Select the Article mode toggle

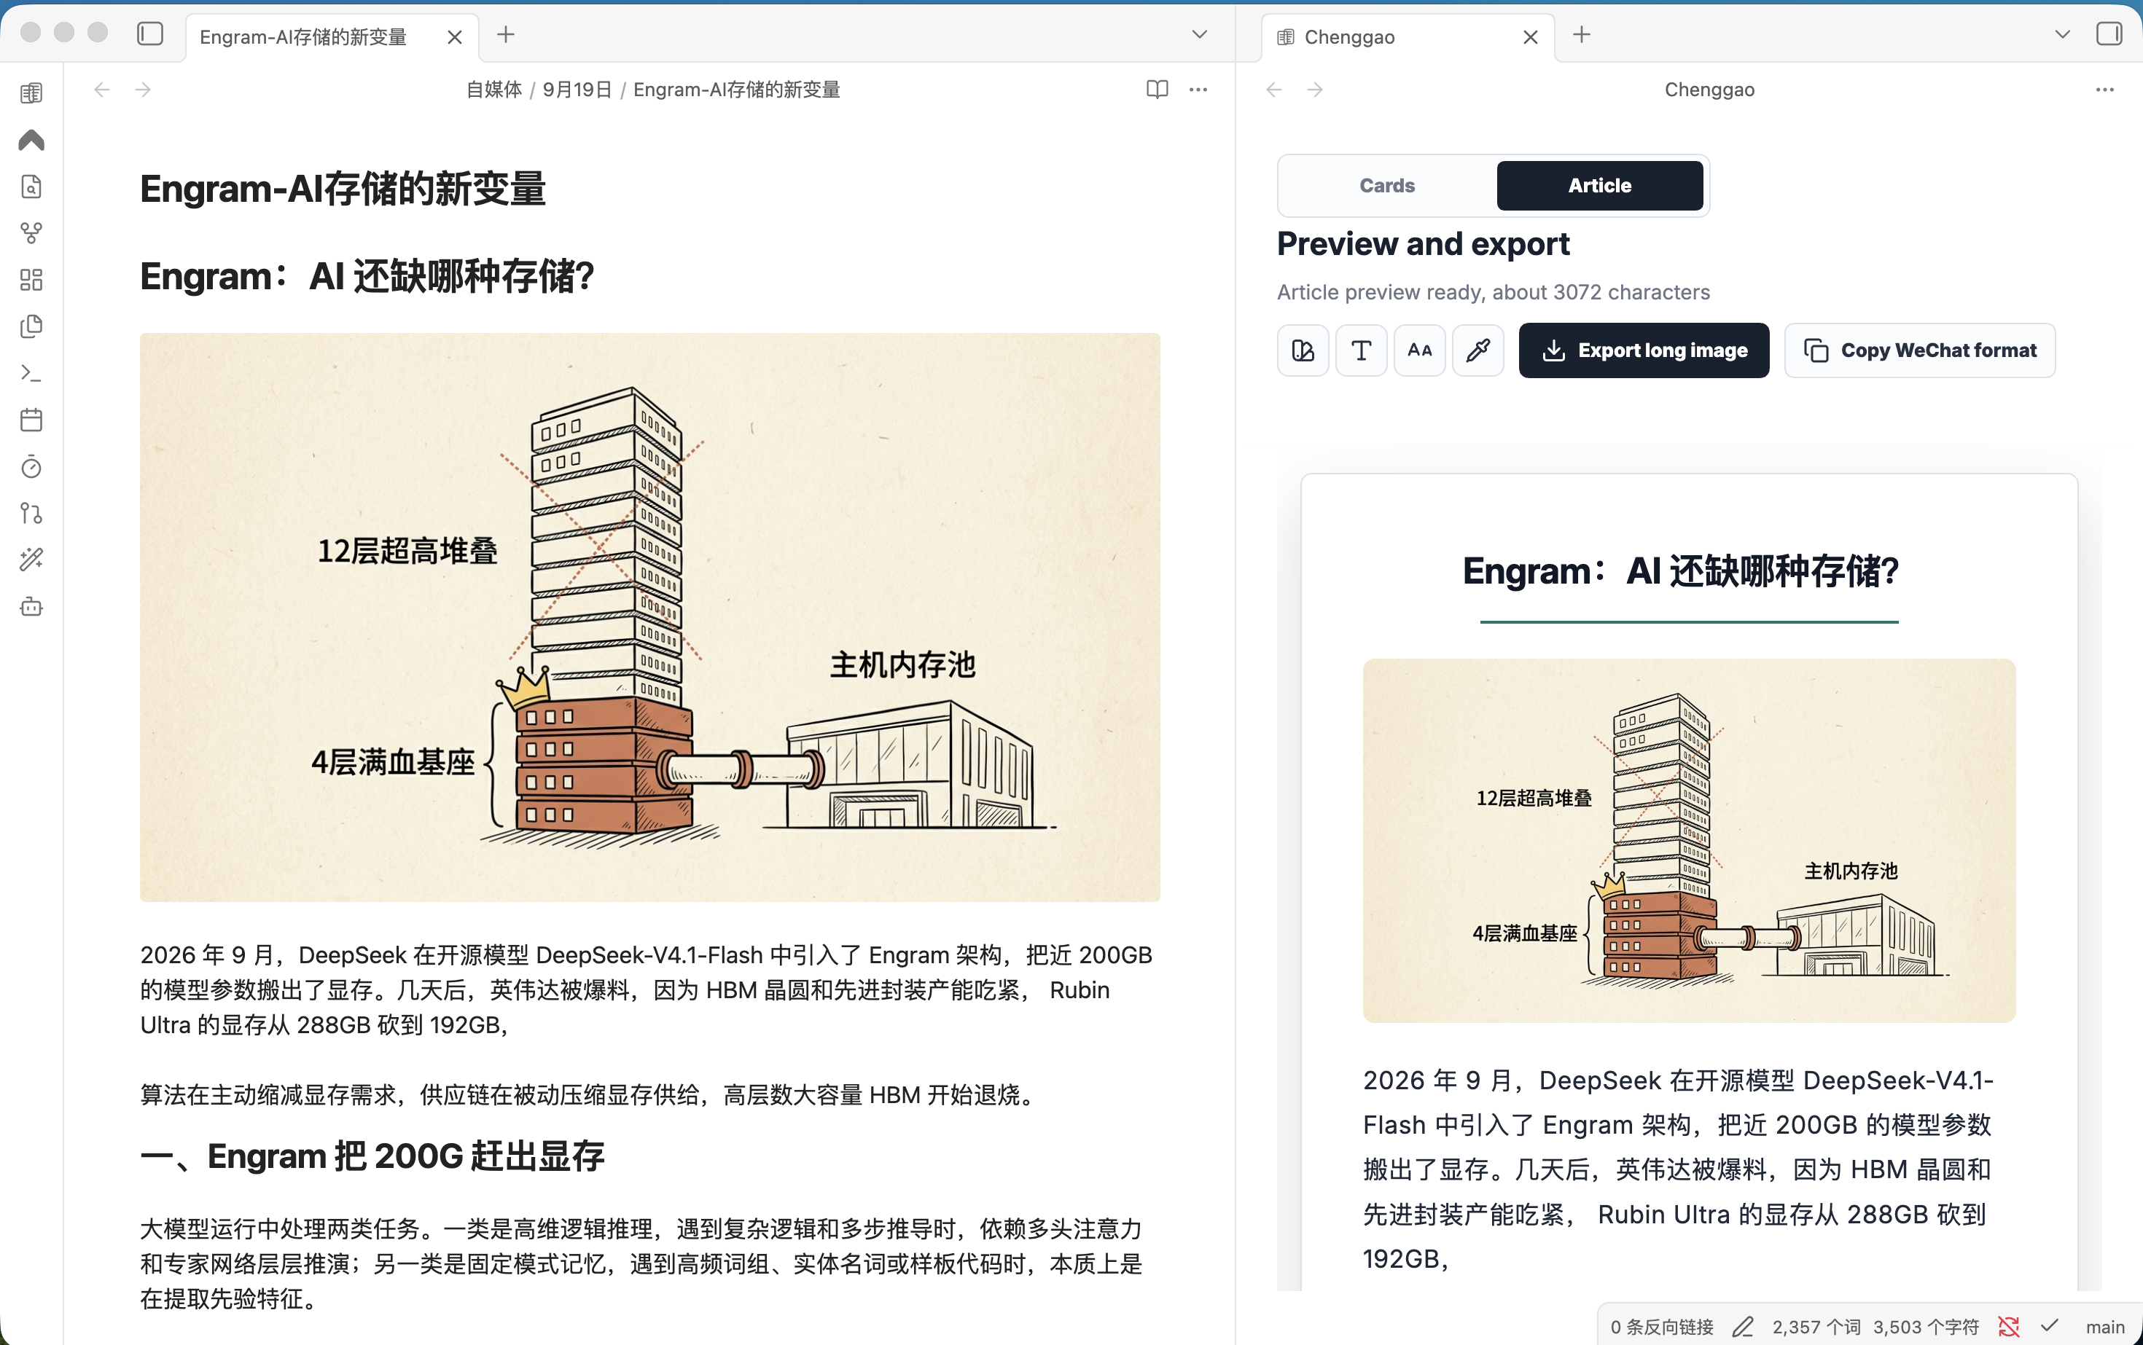point(1599,186)
